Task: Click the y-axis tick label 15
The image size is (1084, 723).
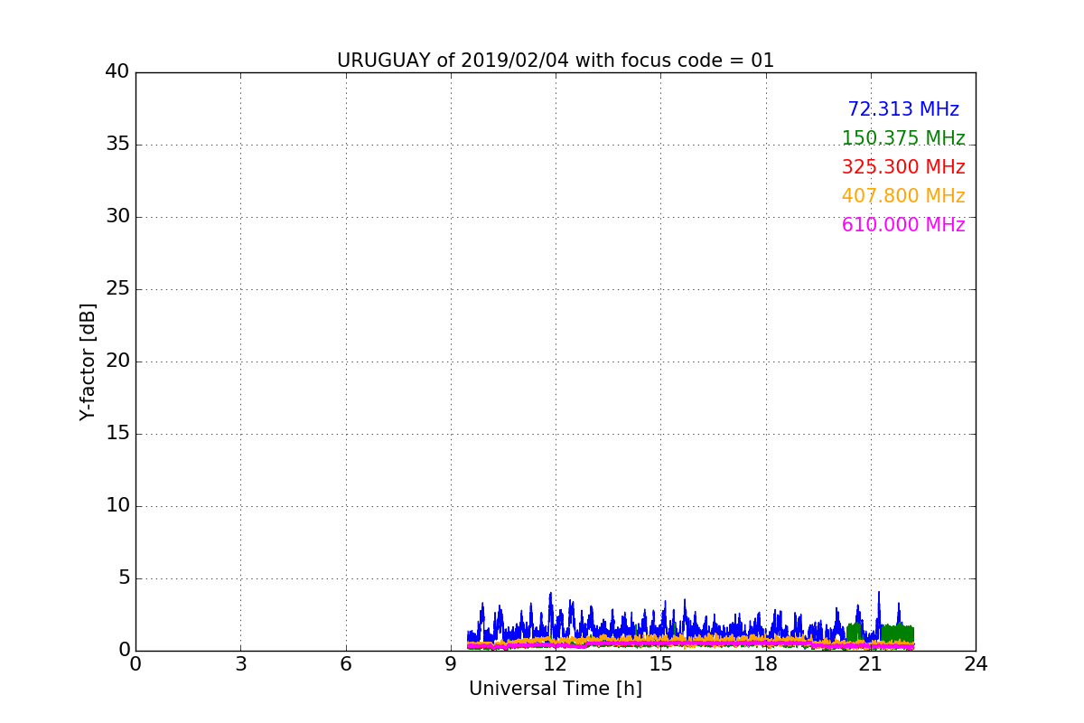Action: point(117,433)
